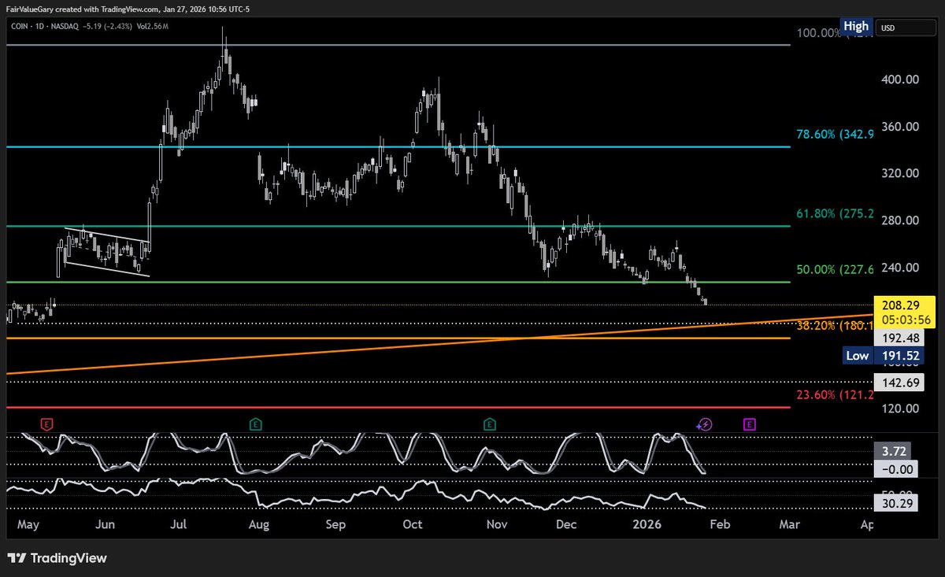Screen dimensions: 945x577
Task: Open the USD currency selector
Action: tap(904, 28)
